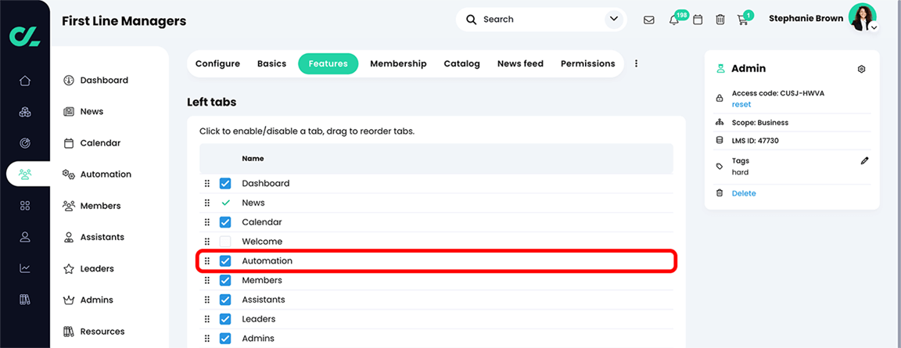Screen dimensions: 901x348
Task: Select the Groups people icon in the left rail
Action: pyautogui.click(x=25, y=174)
